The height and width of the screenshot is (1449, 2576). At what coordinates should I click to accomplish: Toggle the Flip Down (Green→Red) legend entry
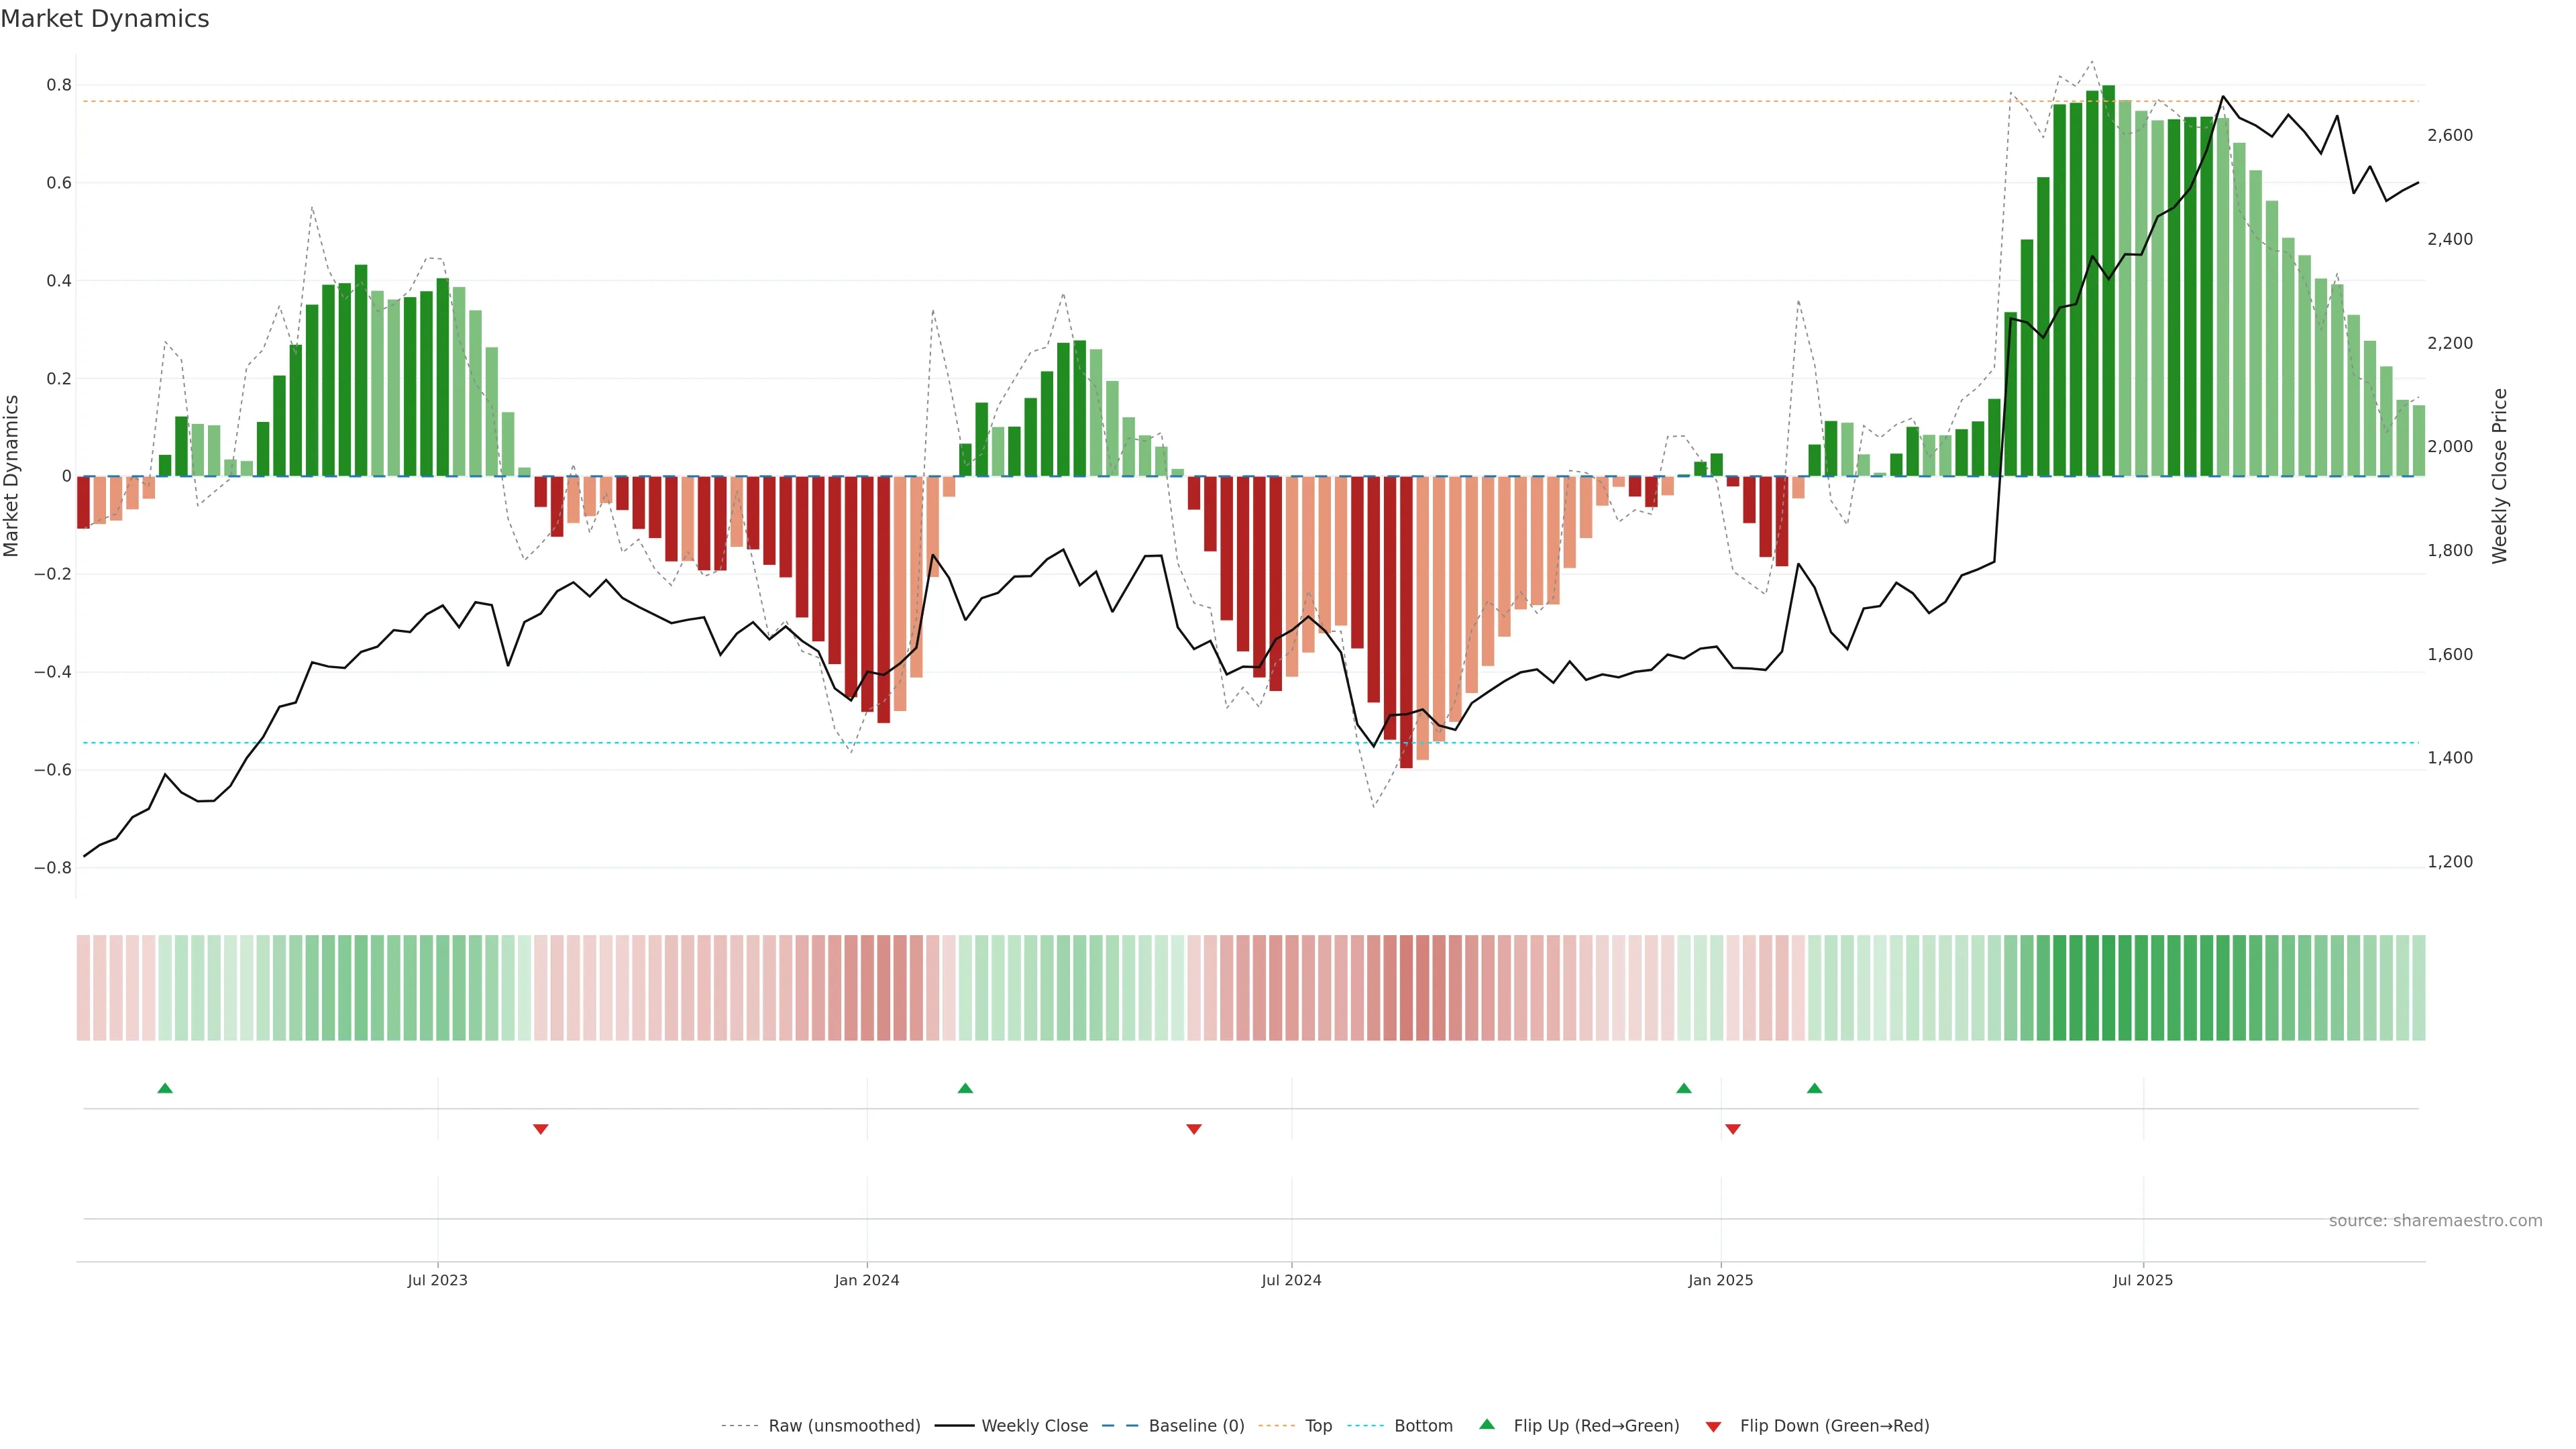(x=1834, y=1426)
